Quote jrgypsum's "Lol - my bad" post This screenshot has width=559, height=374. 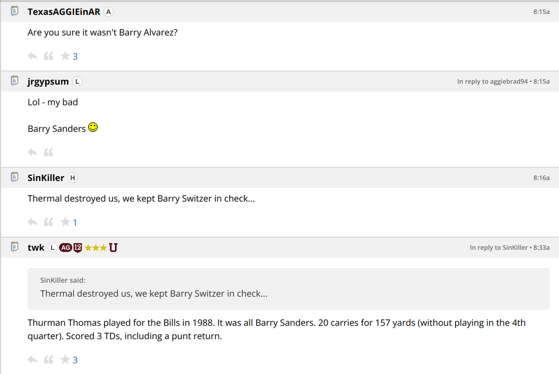(49, 152)
